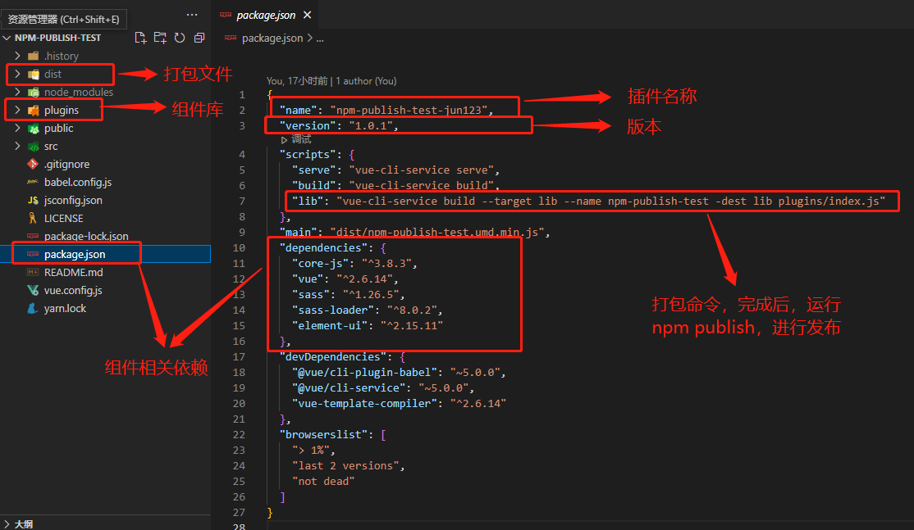Click the 调试 debug code lens link
The image size is (914, 530).
(301, 139)
